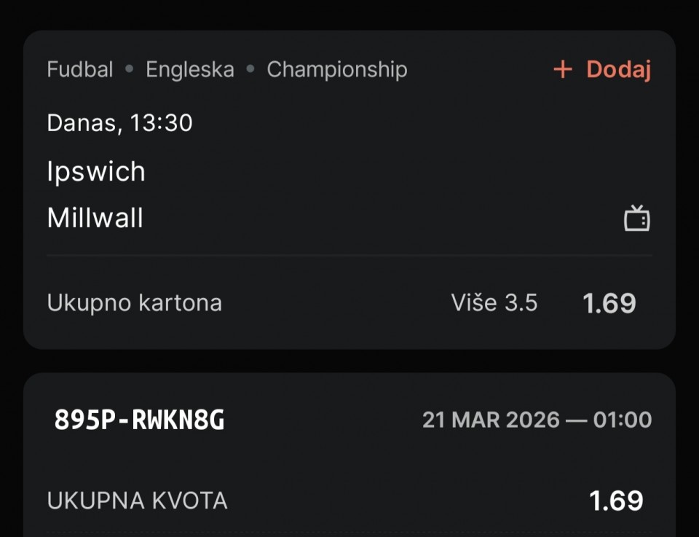The height and width of the screenshot is (537, 699).
Task: Click the dot separator after Fudbal
Action: point(130,70)
